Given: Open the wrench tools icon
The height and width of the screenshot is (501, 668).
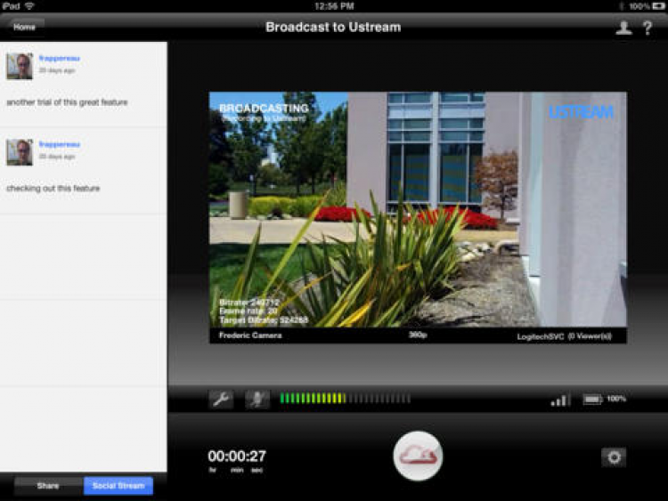Looking at the screenshot, I should pos(221,399).
